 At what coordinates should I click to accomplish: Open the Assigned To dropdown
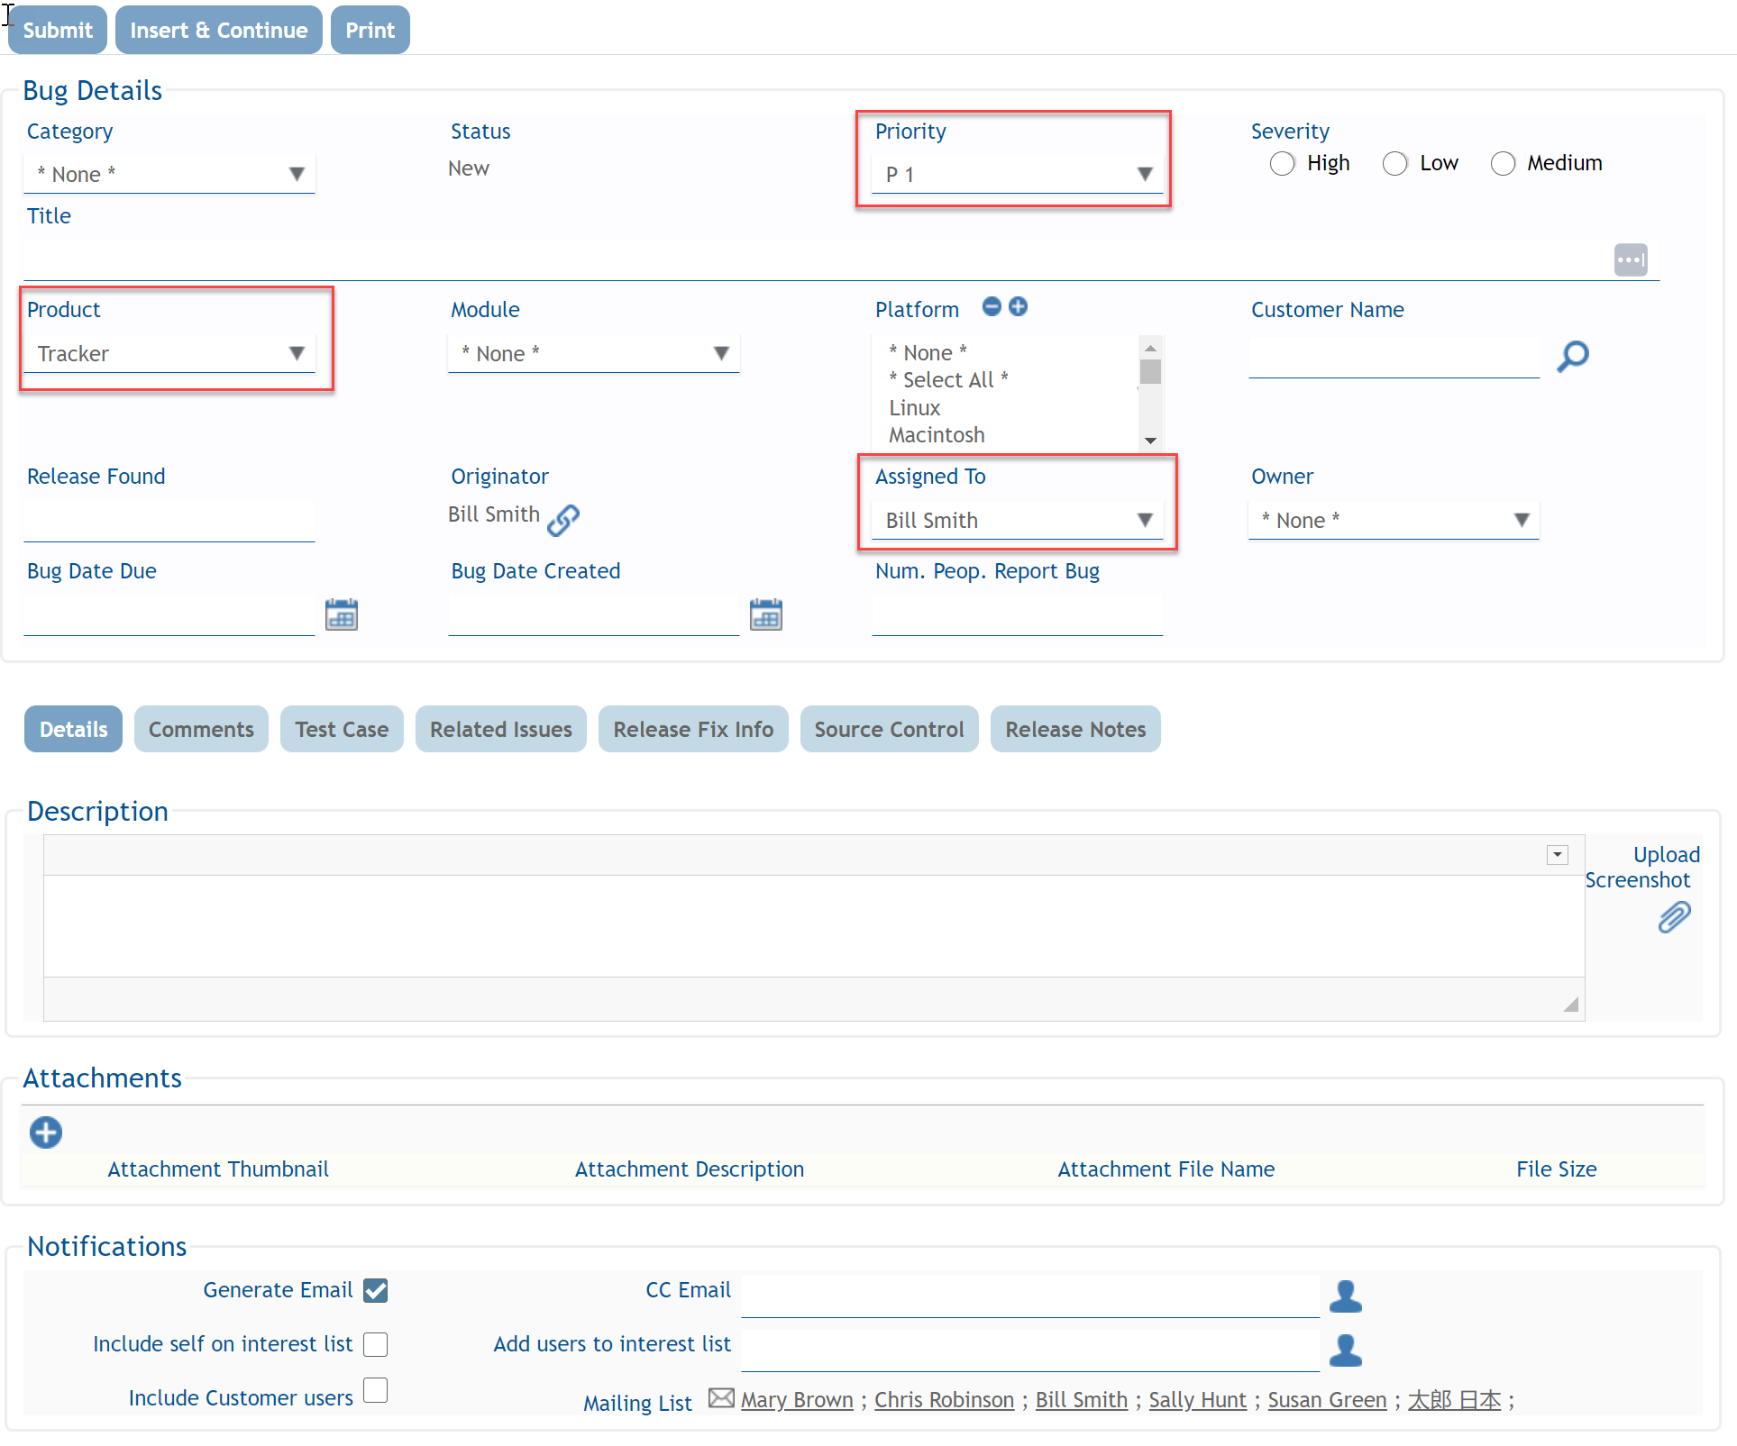click(x=1017, y=520)
